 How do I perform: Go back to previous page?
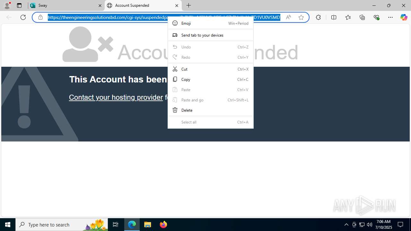click(x=9, y=17)
